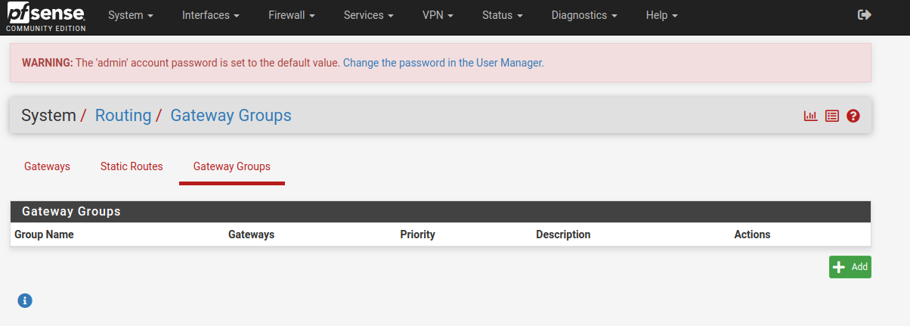
Task: Show the blue info circle icon
Action: pos(25,301)
